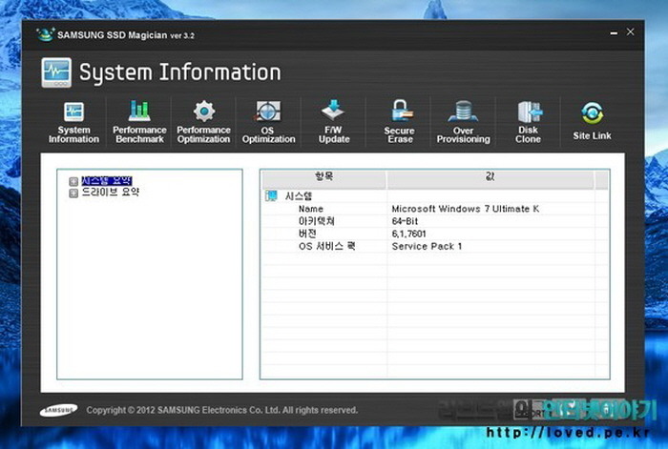Click the 항목 column header
The height and width of the screenshot is (449, 668).
(x=324, y=179)
